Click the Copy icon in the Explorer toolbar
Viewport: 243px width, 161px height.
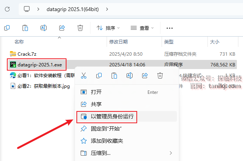[x=7, y=28]
